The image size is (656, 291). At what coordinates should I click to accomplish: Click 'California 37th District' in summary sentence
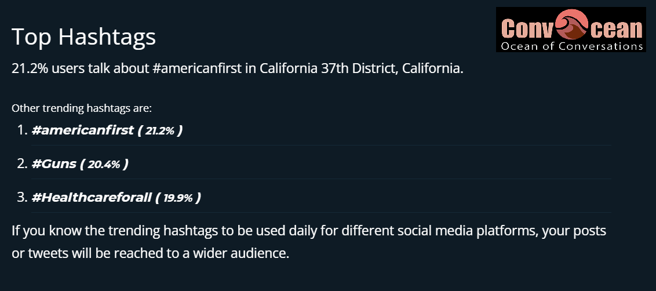point(327,68)
